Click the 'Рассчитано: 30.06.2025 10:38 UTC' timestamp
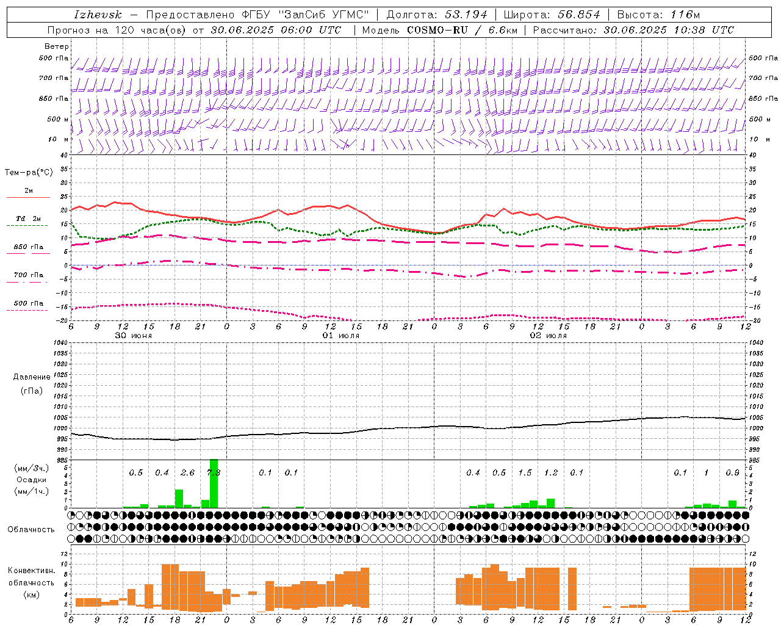Viewport: 781px width, 625px height. [x=633, y=30]
